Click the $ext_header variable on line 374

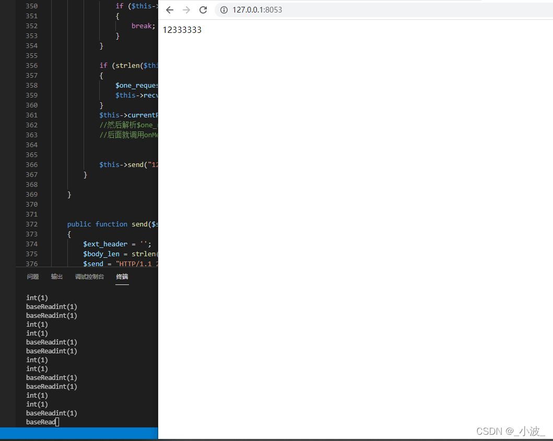[x=105, y=244]
